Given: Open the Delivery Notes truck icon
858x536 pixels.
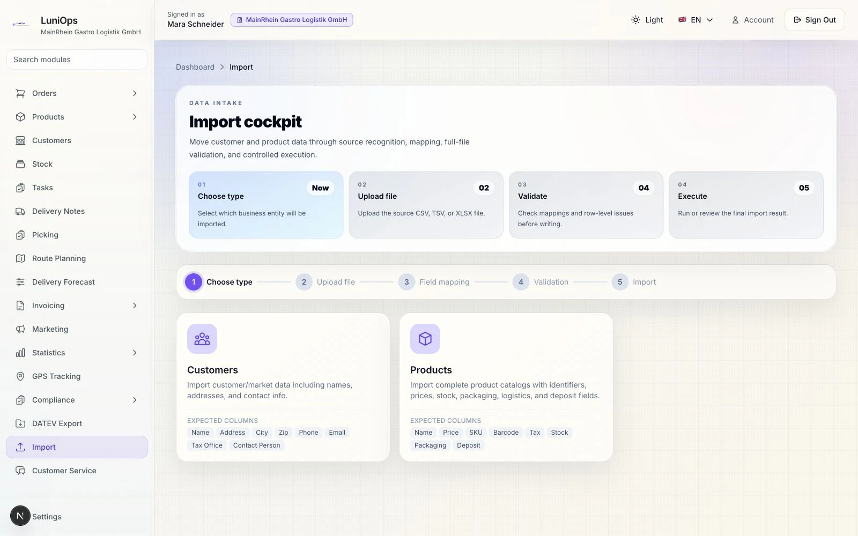Looking at the screenshot, I should click(x=20, y=211).
